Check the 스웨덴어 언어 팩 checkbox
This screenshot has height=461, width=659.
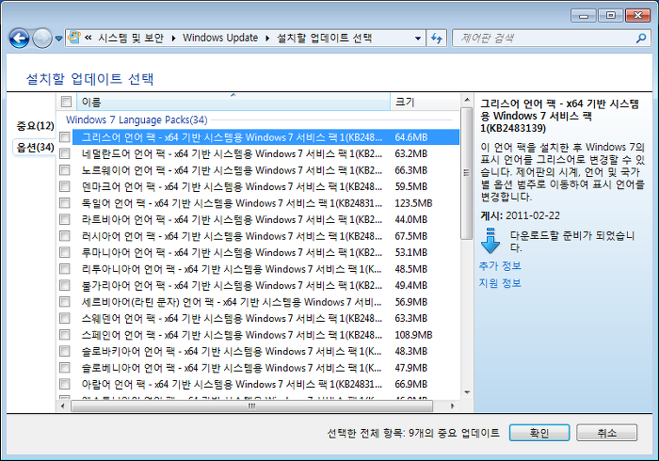(65, 318)
